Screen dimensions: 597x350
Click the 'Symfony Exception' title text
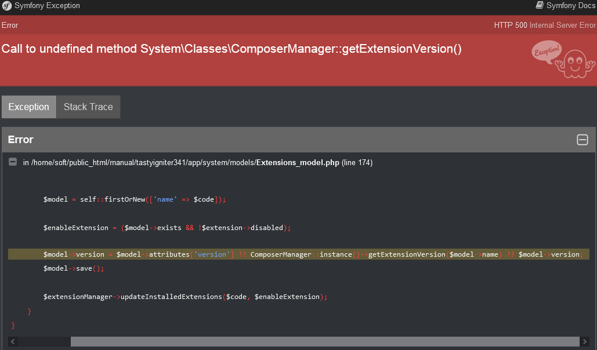pos(47,6)
